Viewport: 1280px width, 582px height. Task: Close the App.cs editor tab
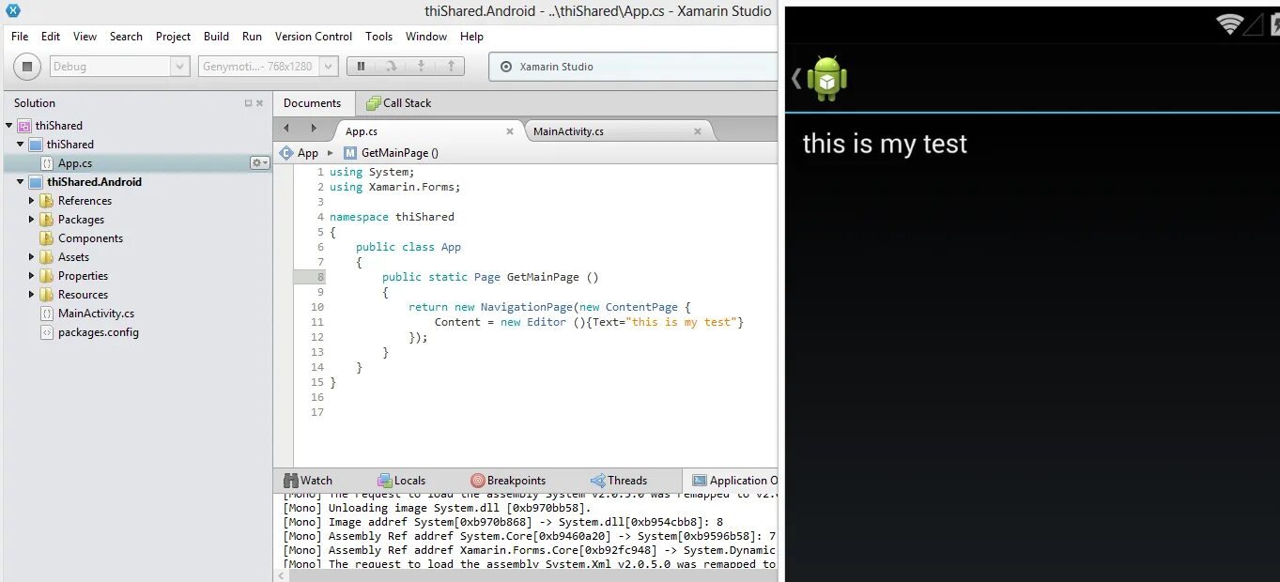(510, 131)
